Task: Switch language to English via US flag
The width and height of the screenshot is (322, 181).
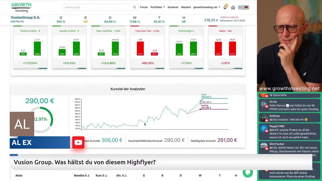Action: (241, 7)
